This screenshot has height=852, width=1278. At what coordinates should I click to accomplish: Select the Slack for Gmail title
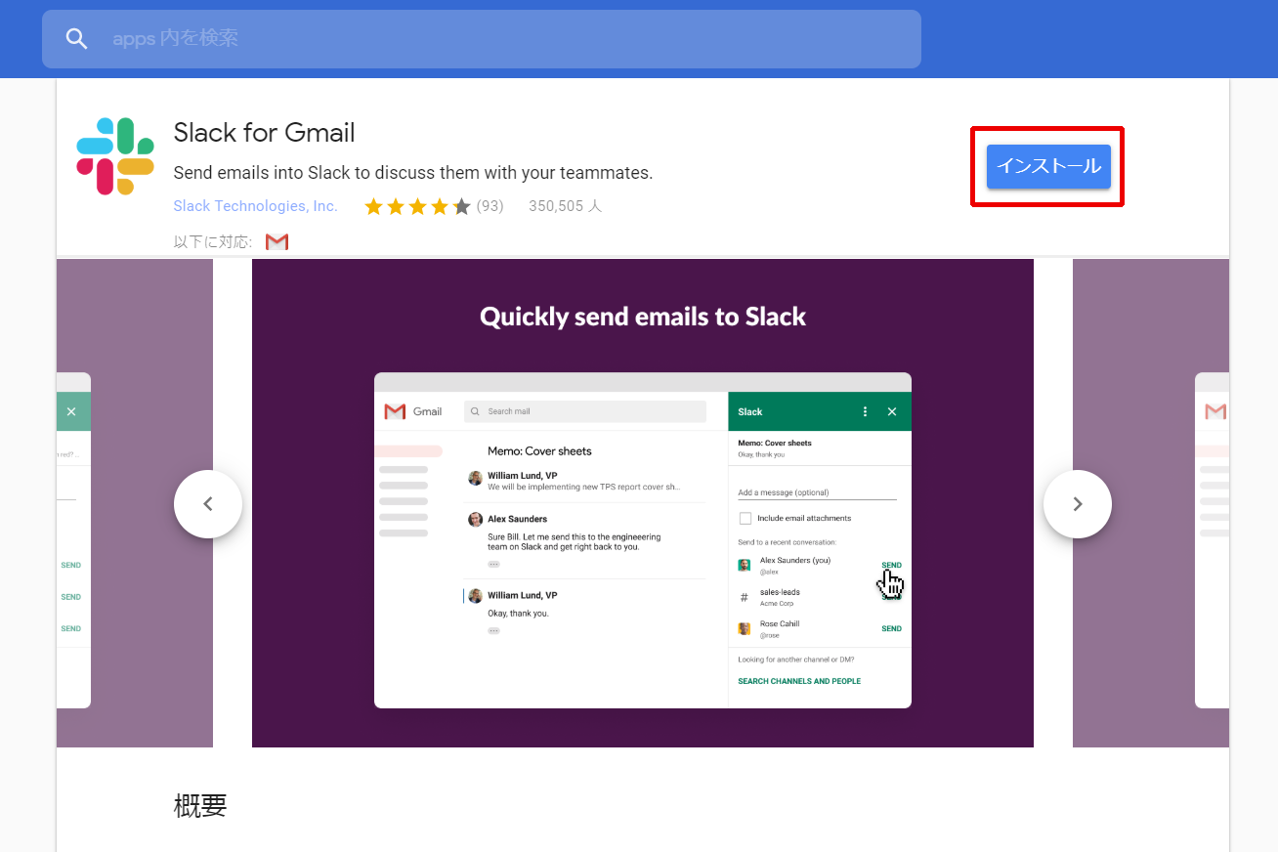pos(264,132)
